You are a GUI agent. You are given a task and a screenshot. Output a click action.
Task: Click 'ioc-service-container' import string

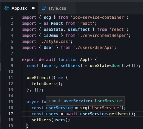98,17
